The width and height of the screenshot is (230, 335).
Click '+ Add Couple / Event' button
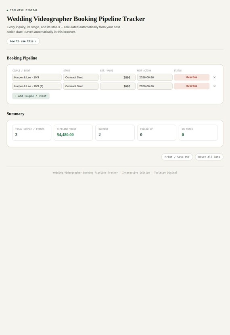point(31,96)
